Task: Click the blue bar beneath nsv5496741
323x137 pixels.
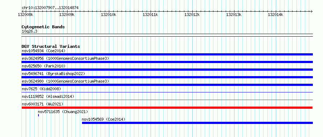Action: (167, 77)
